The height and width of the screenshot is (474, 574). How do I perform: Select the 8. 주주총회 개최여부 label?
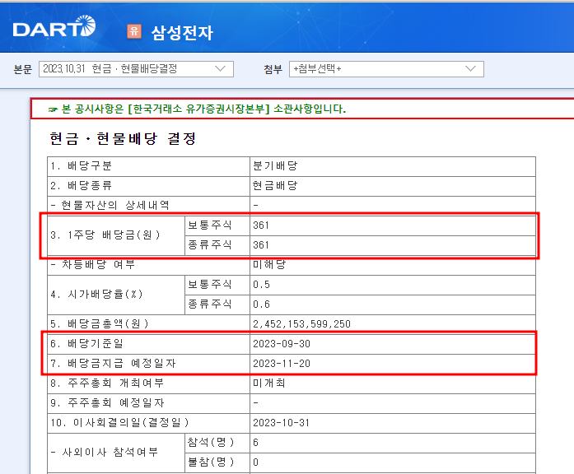[107, 383]
